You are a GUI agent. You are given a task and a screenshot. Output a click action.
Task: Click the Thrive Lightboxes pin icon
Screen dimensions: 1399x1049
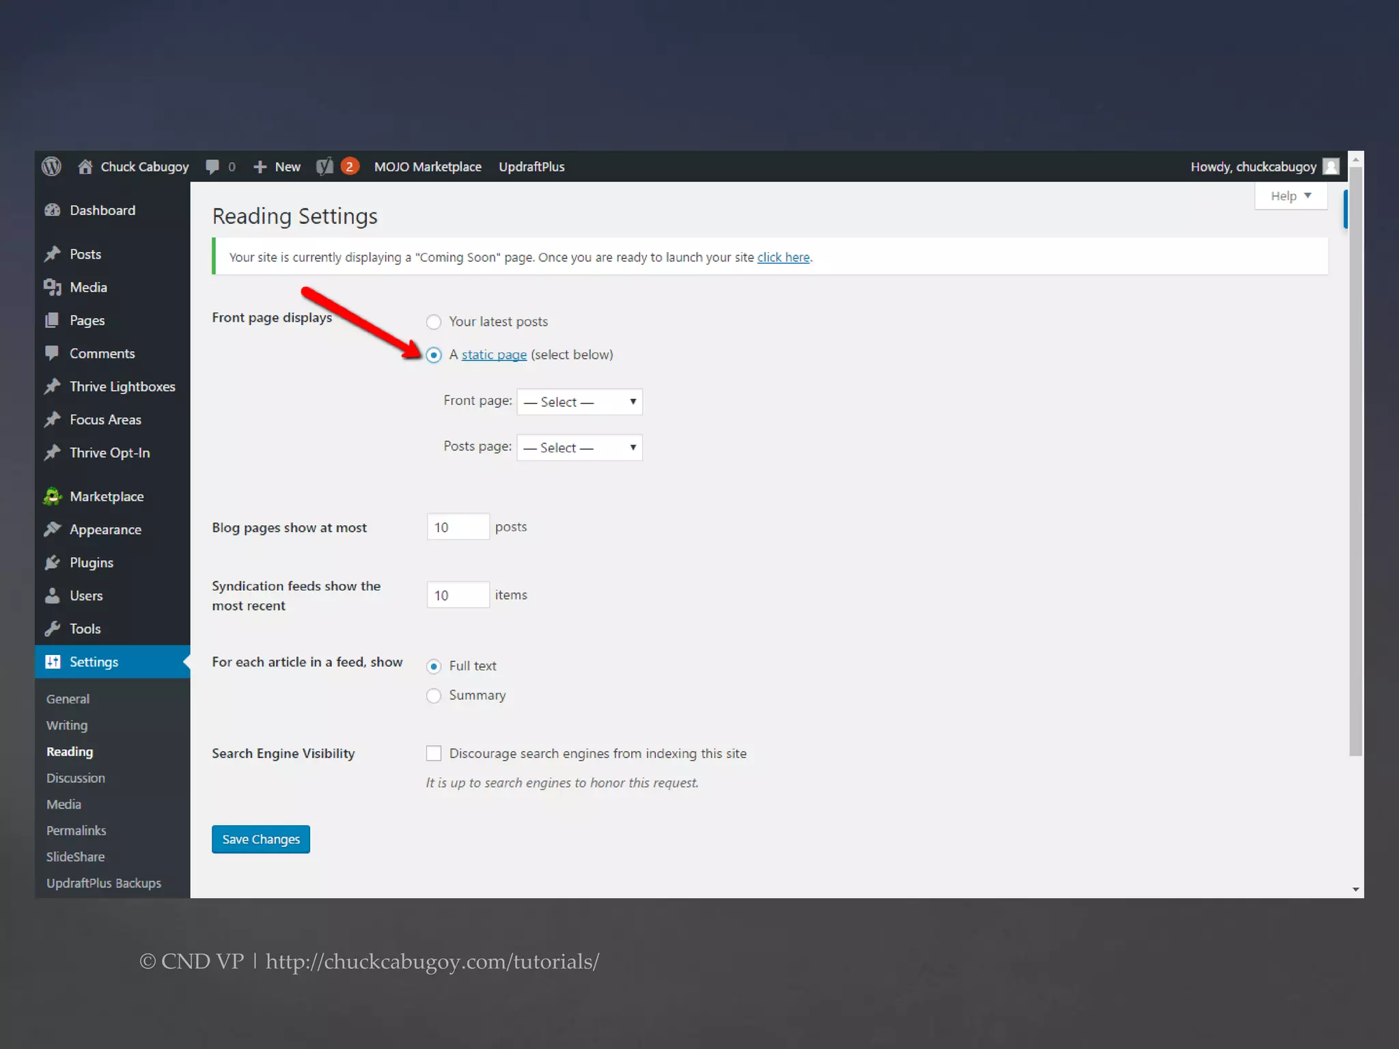click(x=53, y=387)
